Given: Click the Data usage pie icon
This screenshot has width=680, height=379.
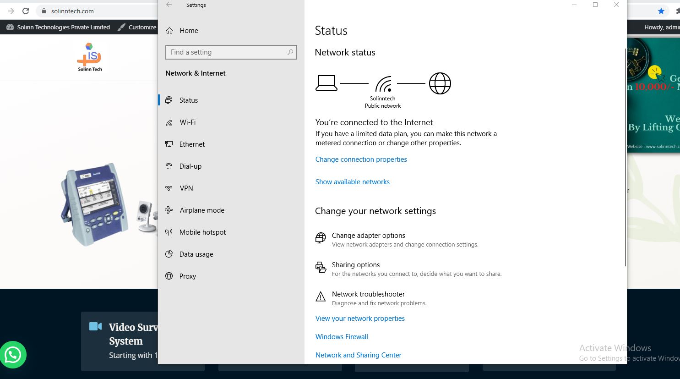Looking at the screenshot, I should pyautogui.click(x=169, y=254).
